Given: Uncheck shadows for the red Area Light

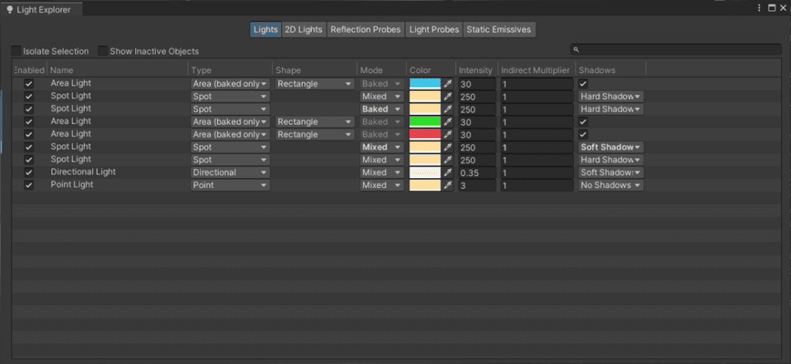Looking at the screenshot, I should pyautogui.click(x=583, y=134).
